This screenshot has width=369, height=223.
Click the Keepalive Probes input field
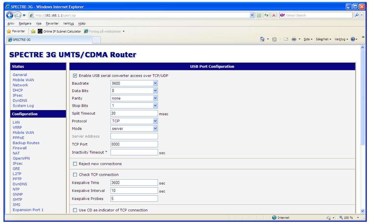click(134, 198)
